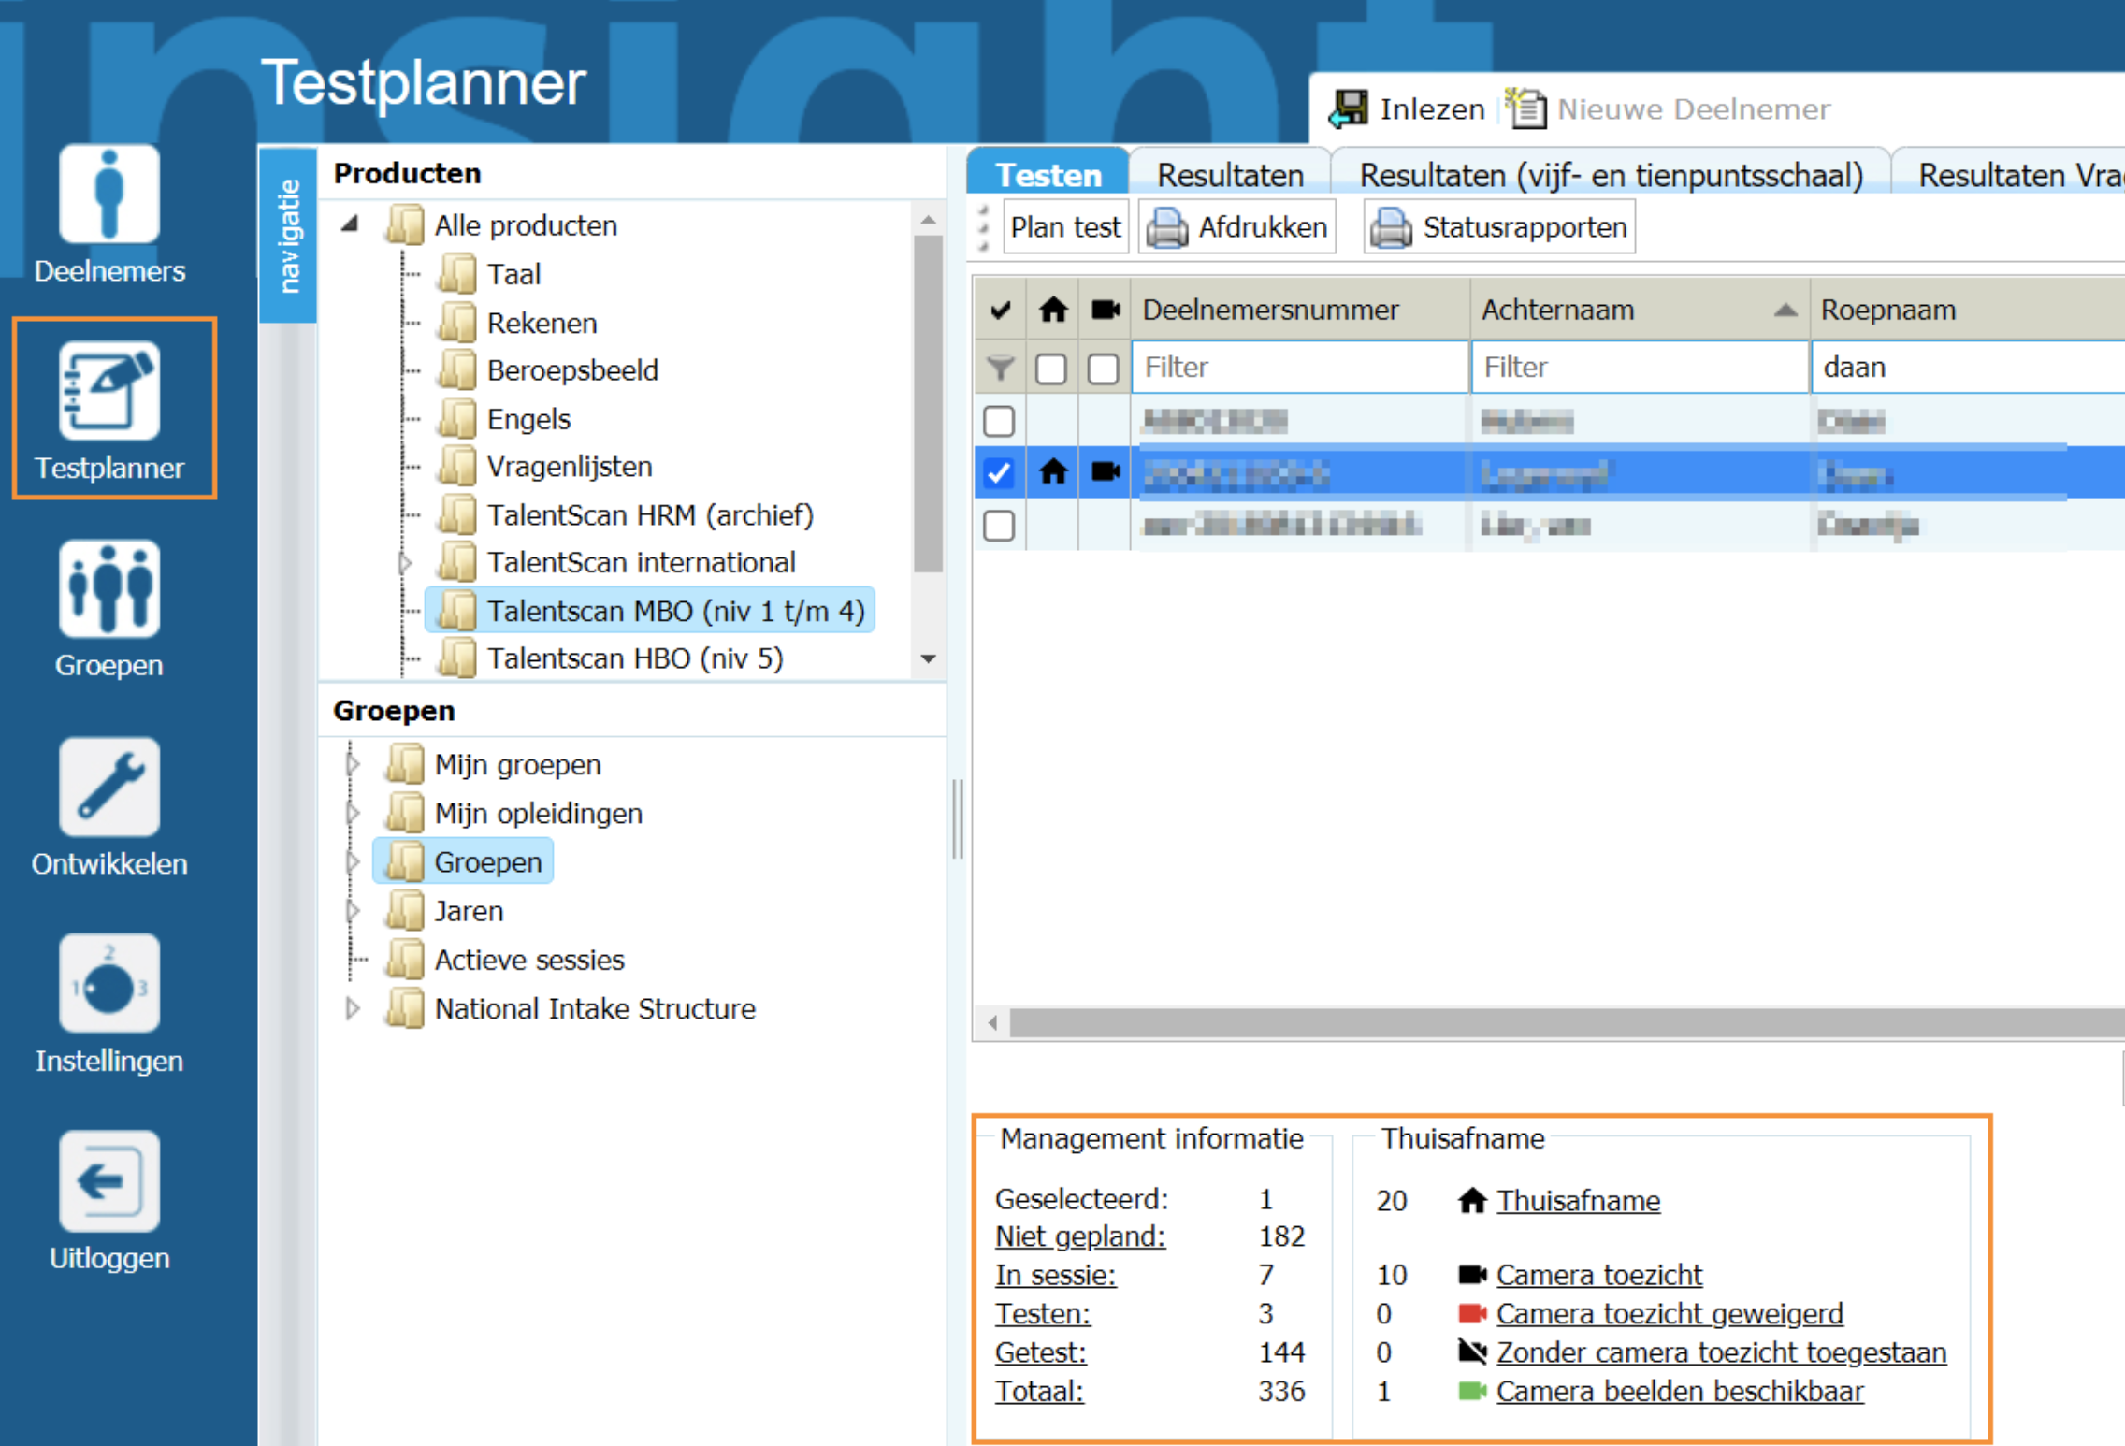Open the Deelnemers sidebar icon
Screen dimensions: 2125x1446
tap(109, 195)
